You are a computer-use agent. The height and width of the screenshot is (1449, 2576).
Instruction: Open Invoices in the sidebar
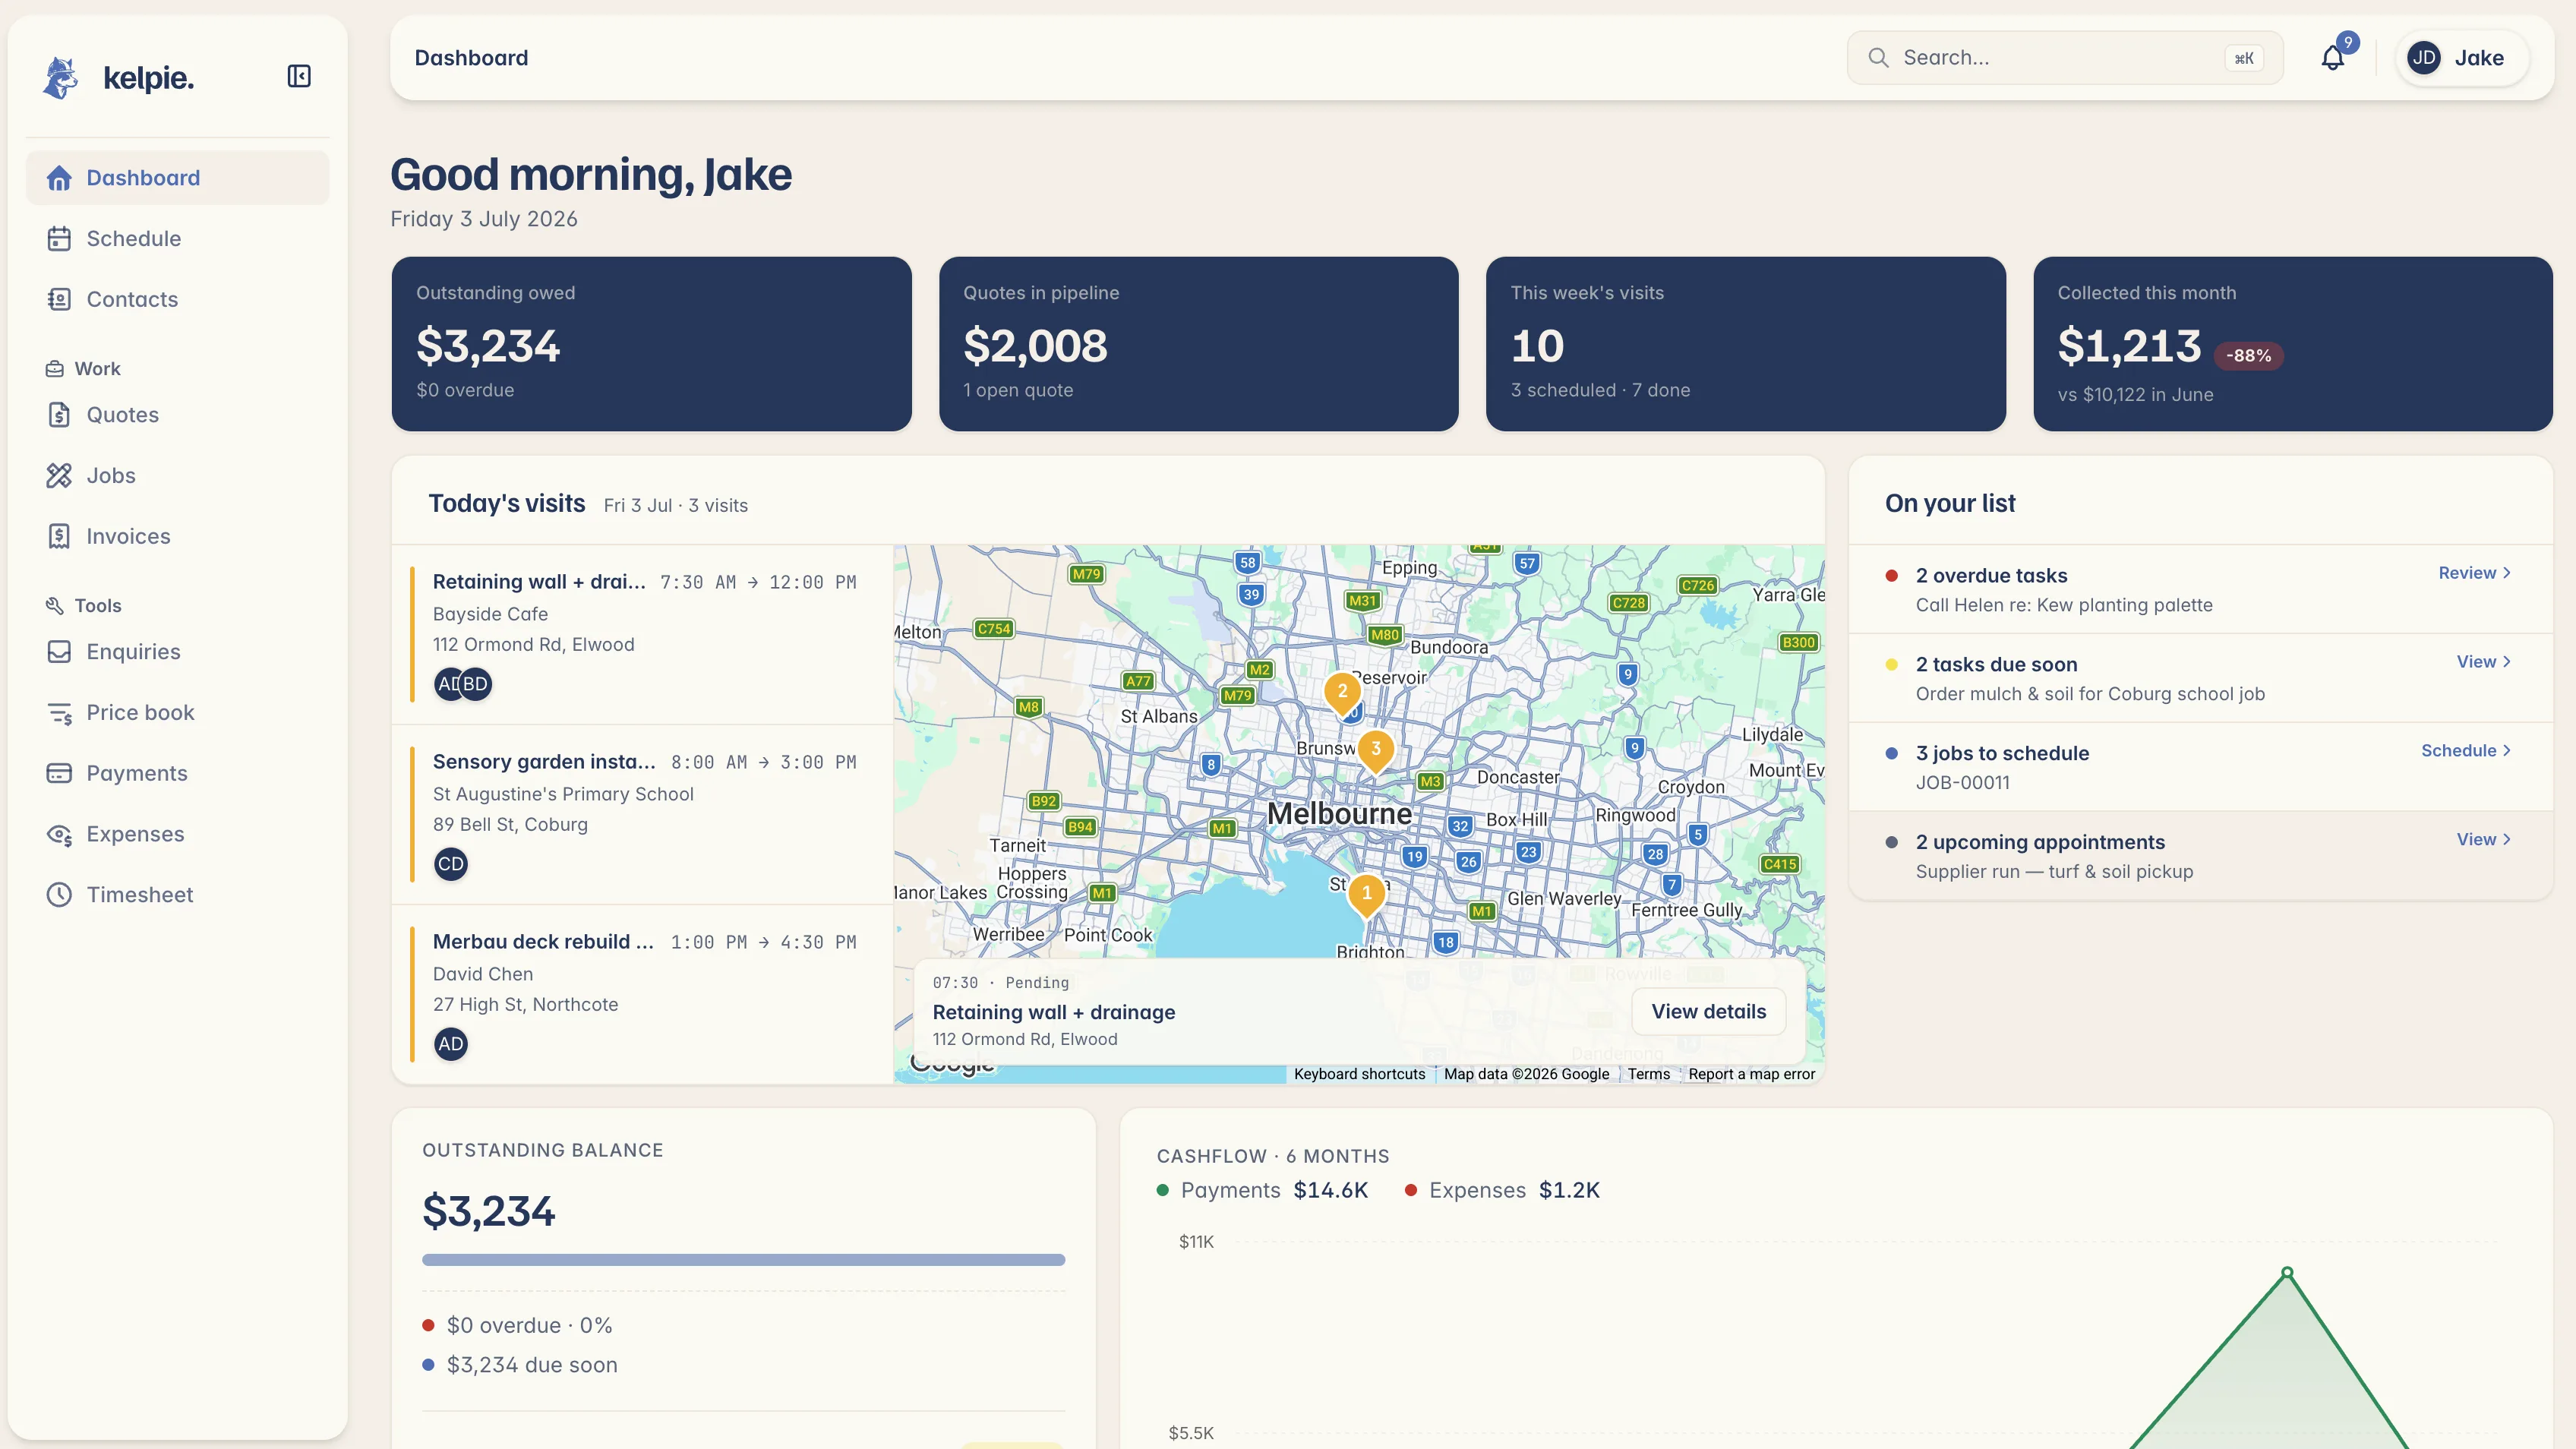pyautogui.click(x=177, y=537)
